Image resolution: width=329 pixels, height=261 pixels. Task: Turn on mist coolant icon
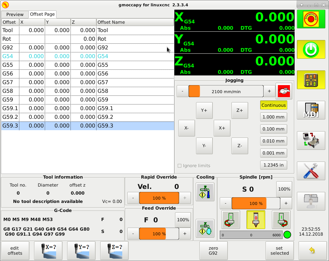205,228
